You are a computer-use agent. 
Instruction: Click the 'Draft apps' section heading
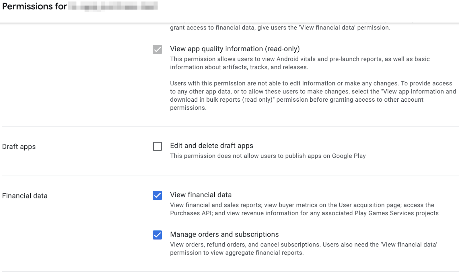tap(19, 147)
